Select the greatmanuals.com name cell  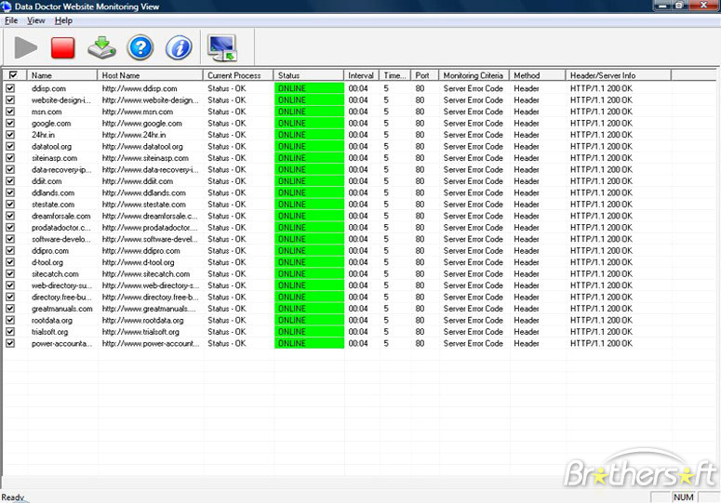point(61,309)
